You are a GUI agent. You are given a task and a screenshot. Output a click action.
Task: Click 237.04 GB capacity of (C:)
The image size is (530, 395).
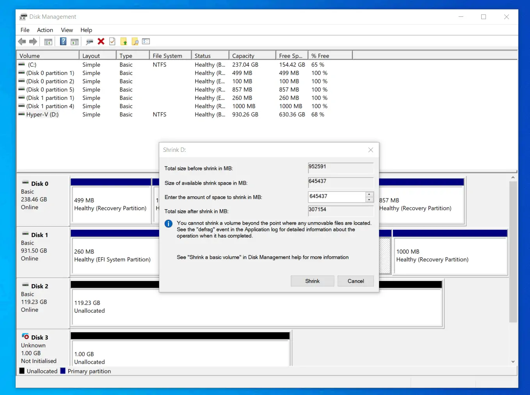coord(245,65)
